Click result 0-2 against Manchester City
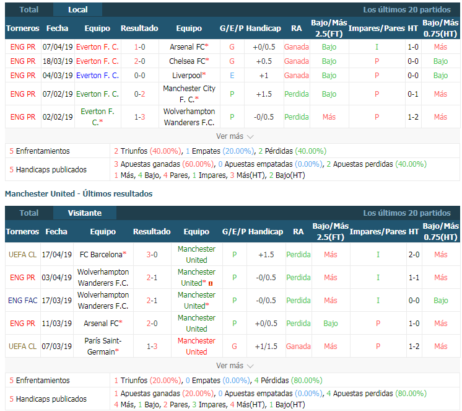 pos(140,94)
